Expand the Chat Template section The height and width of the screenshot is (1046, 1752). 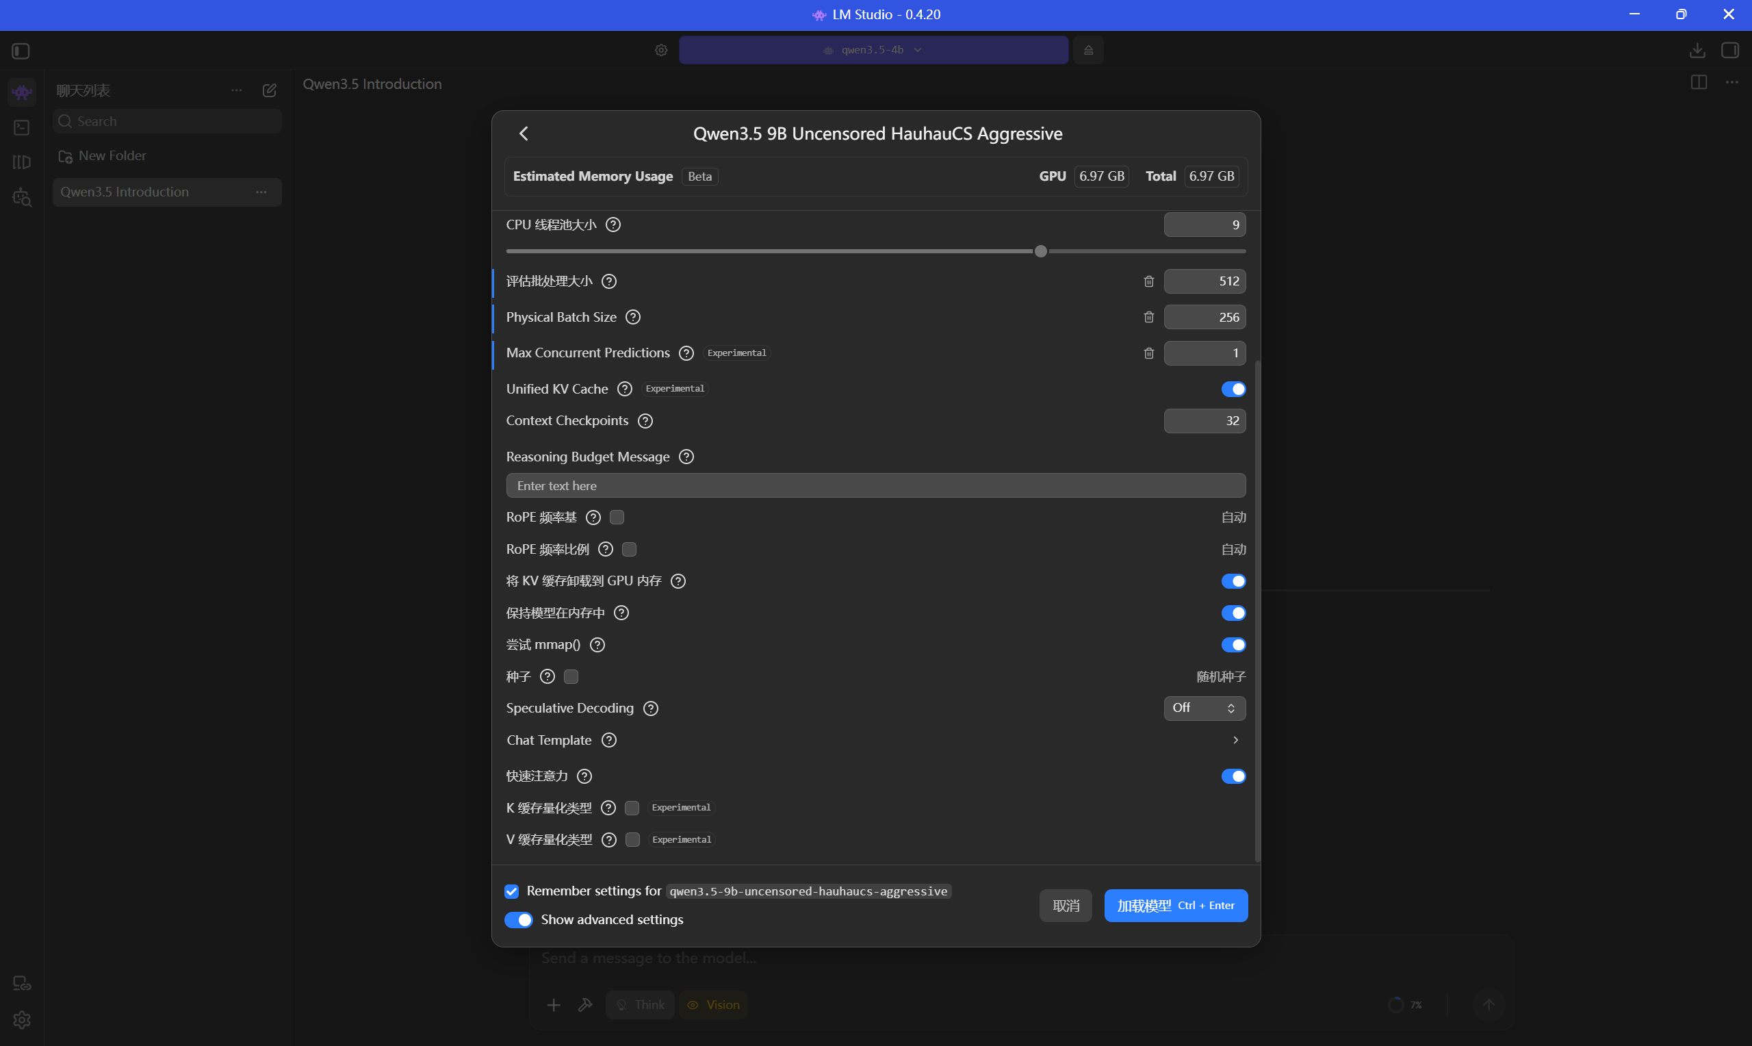(1235, 740)
